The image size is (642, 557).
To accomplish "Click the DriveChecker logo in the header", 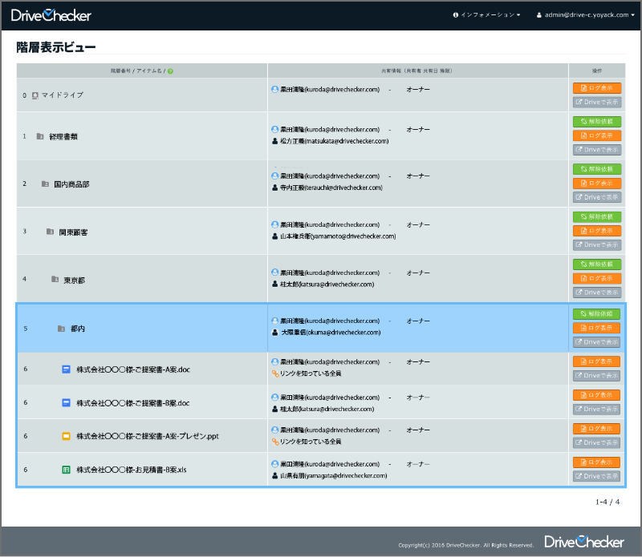I will 51,15.
